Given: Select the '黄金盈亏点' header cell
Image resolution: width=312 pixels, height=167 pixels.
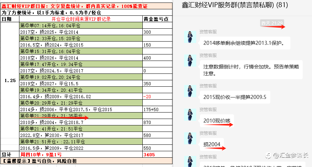Looking at the screenshot, I should [157, 19].
